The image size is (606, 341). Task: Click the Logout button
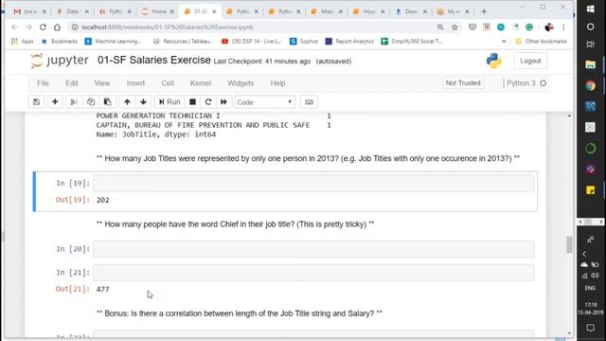[530, 61]
